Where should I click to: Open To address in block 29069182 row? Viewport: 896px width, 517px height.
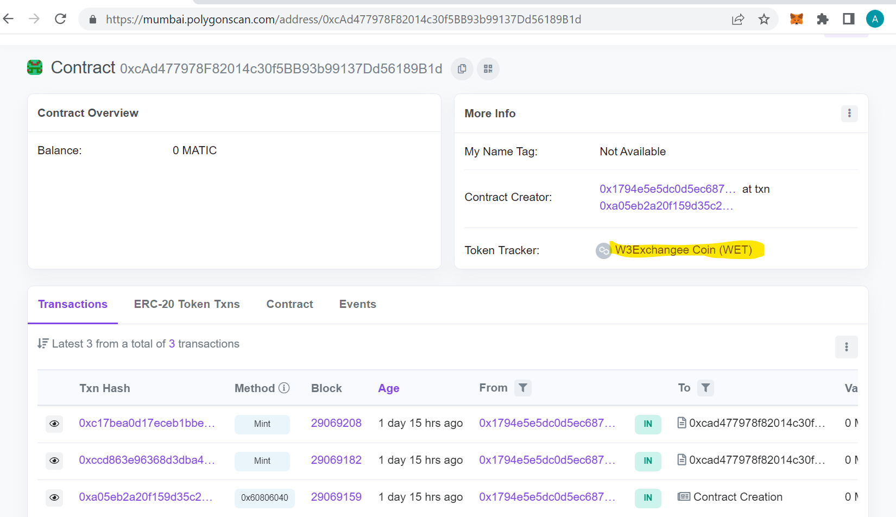757,460
